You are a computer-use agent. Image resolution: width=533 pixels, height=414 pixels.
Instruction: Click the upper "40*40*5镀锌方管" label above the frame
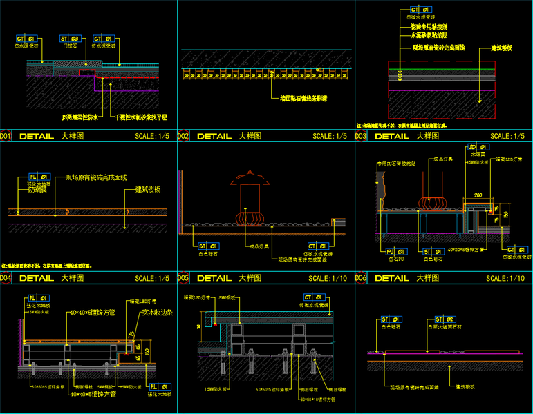click(x=93, y=313)
